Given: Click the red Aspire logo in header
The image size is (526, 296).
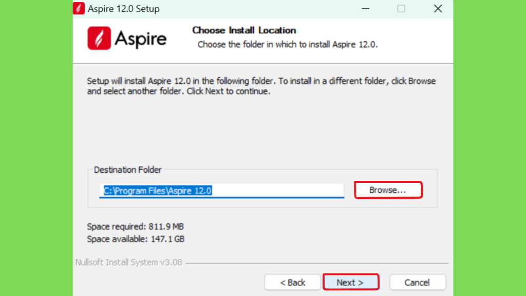Looking at the screenshot, I should point(99,38).
